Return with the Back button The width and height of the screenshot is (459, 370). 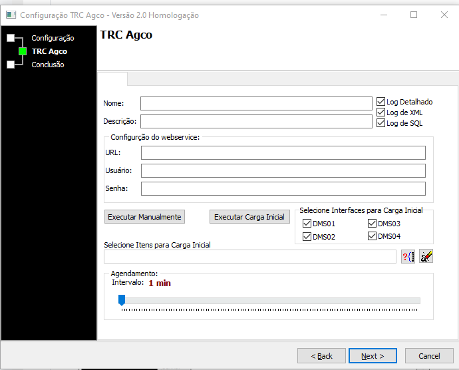(321, 355)
